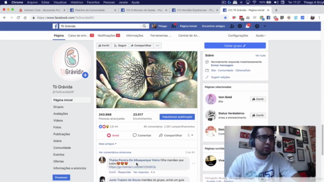Switch to Hotmart Club browser tab
The height and width of the screenshot is (182, 324).
(x=42, y=10)
